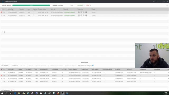Click the 'Failed: 0' counter

(x=88, y=5)
